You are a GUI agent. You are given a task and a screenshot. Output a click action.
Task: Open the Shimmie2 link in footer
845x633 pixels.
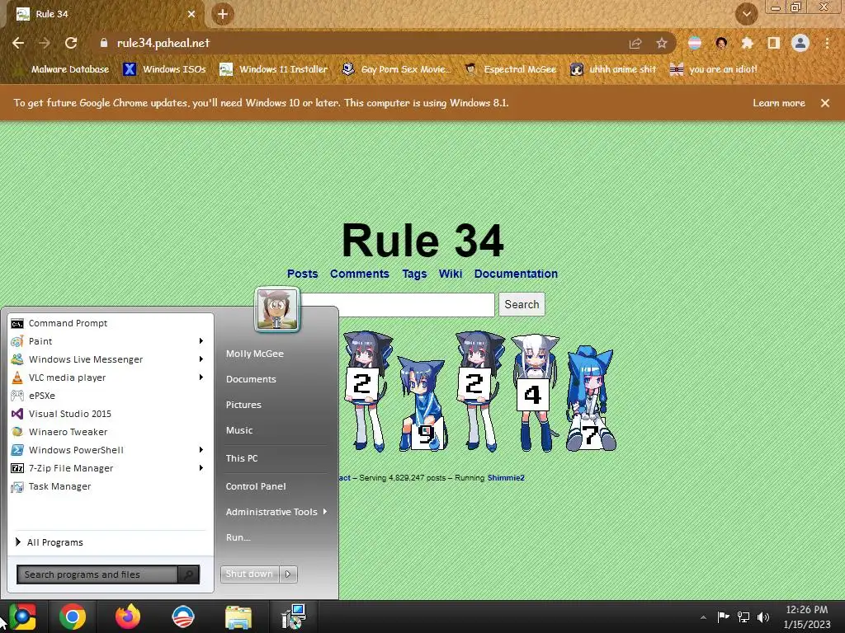tap(506, 477)
